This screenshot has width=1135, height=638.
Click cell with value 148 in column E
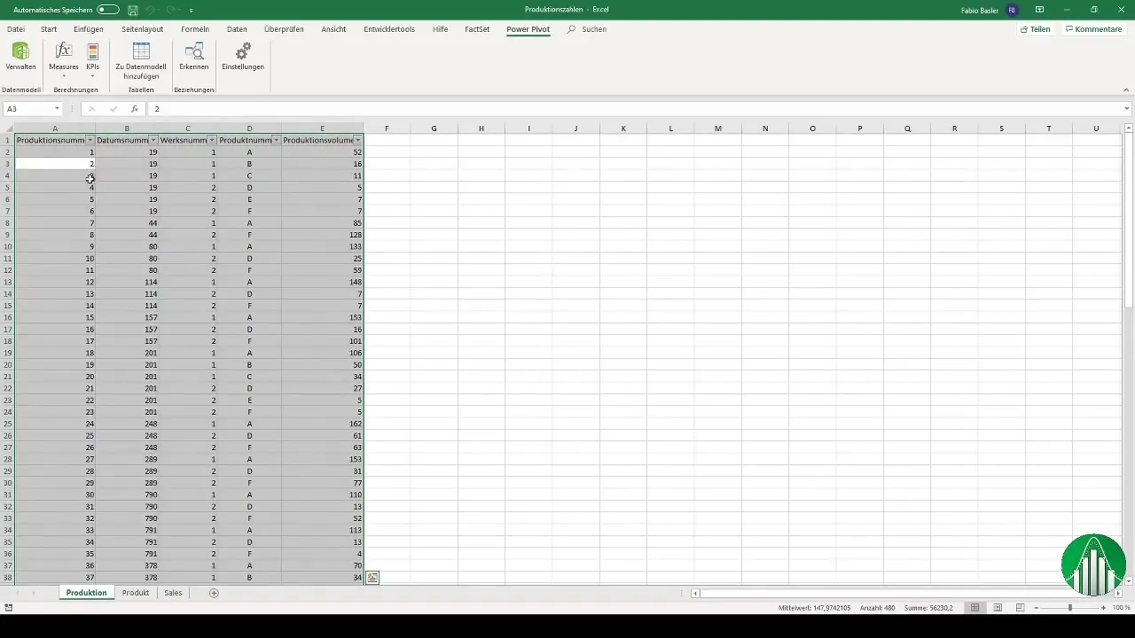click(x=323, y=282)
